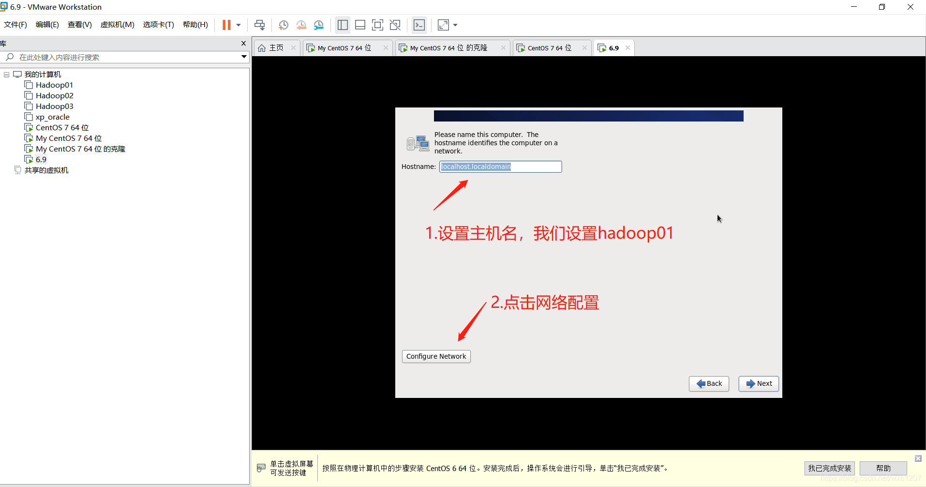Open the library search dropdown arrow
This screenshot has height=487, width=926.
[244, 57]
